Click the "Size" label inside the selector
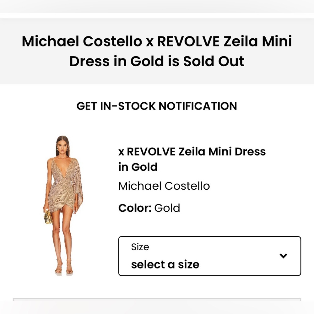 point(140,247)
